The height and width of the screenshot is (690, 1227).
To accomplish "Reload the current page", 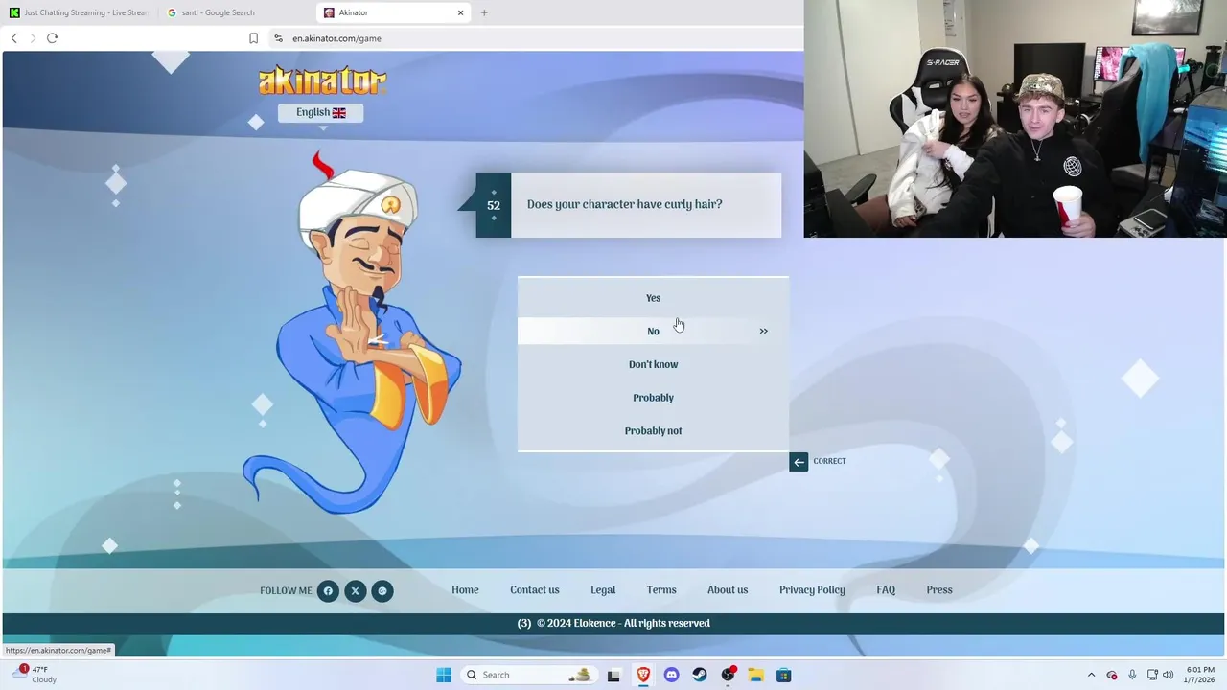I will (x=52, y=38).
